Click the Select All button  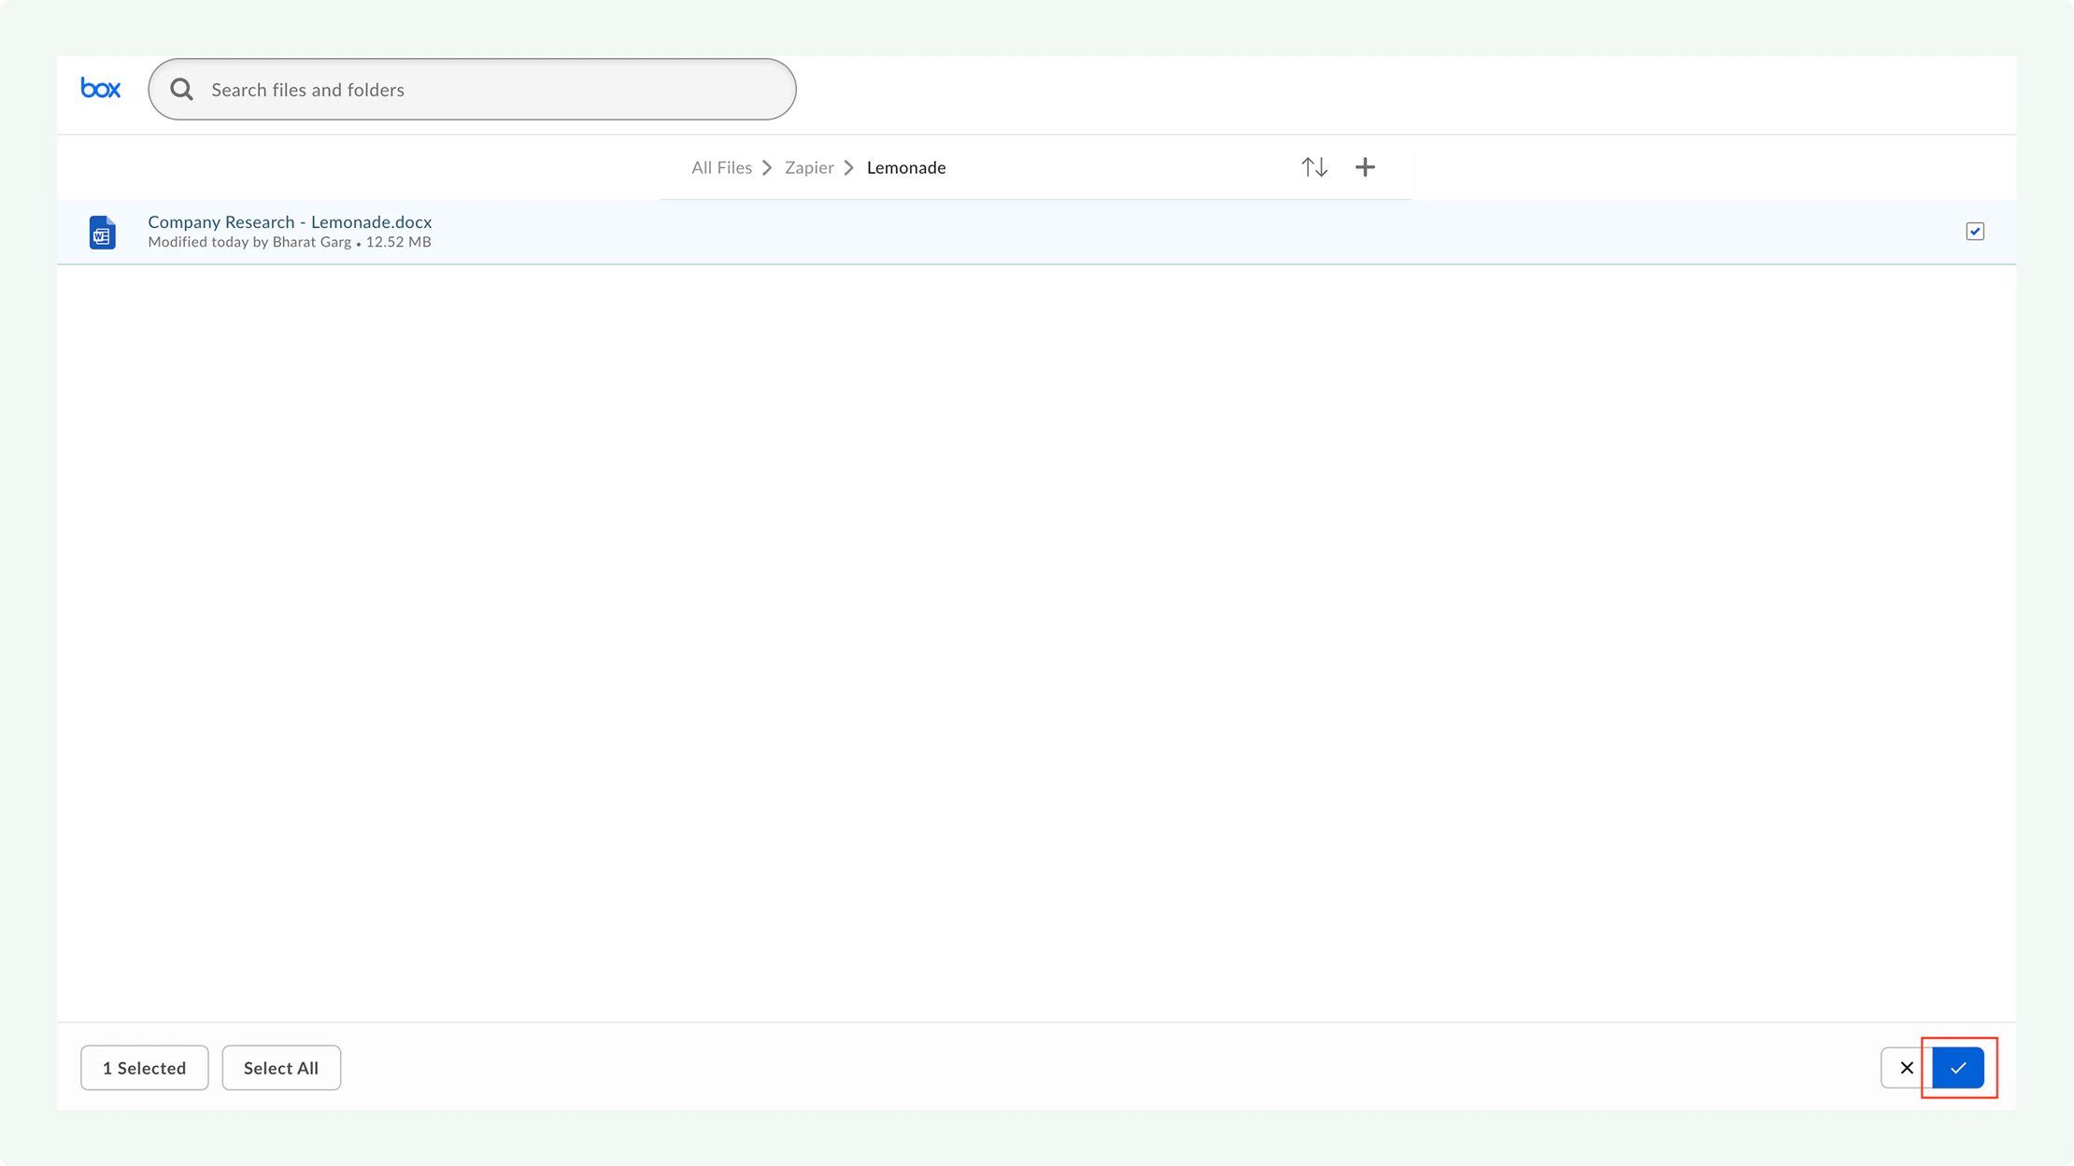pyautogui.click(x=281, y=1067)
